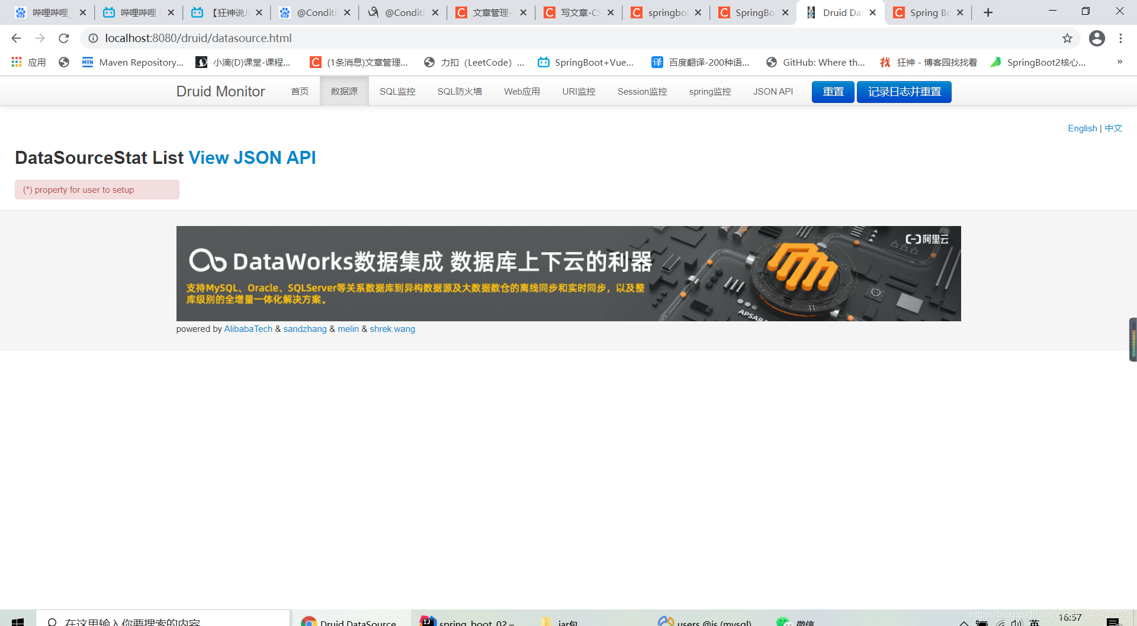Open the SQL防火墙 nav item
The image size is (1137, 626).
[460, 92]
